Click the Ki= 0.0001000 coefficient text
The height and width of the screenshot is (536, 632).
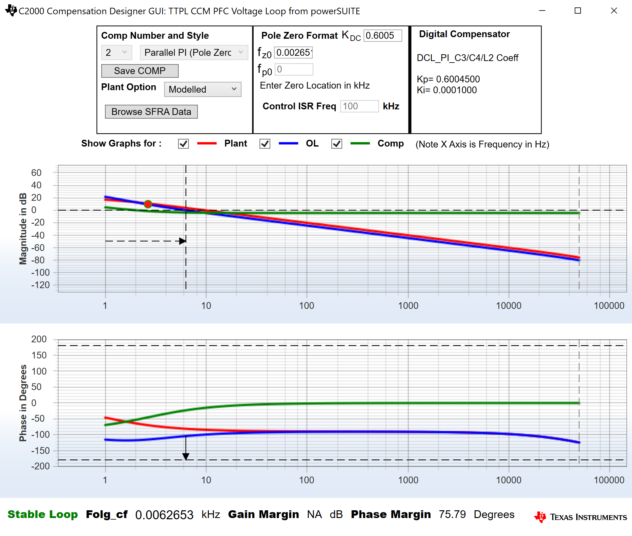coord(447,90)
